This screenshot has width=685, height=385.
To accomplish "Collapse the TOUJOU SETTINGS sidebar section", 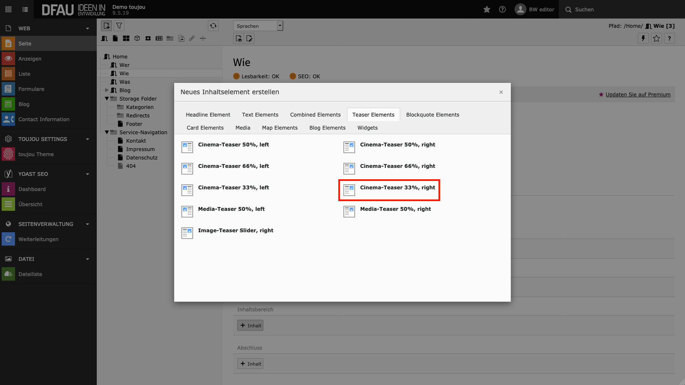I will coord(88,139).
